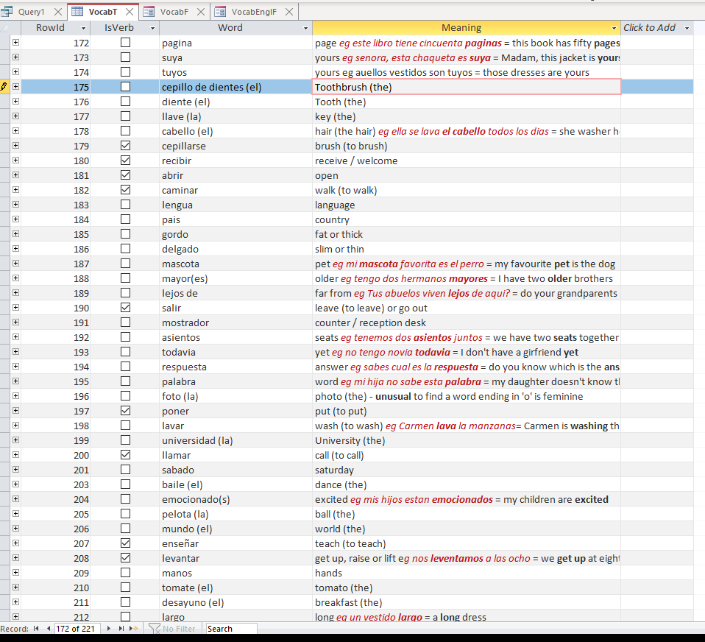Open the IsVerb column filter dropdown
This screenshot has width=705, height=642.
point(152,28)
